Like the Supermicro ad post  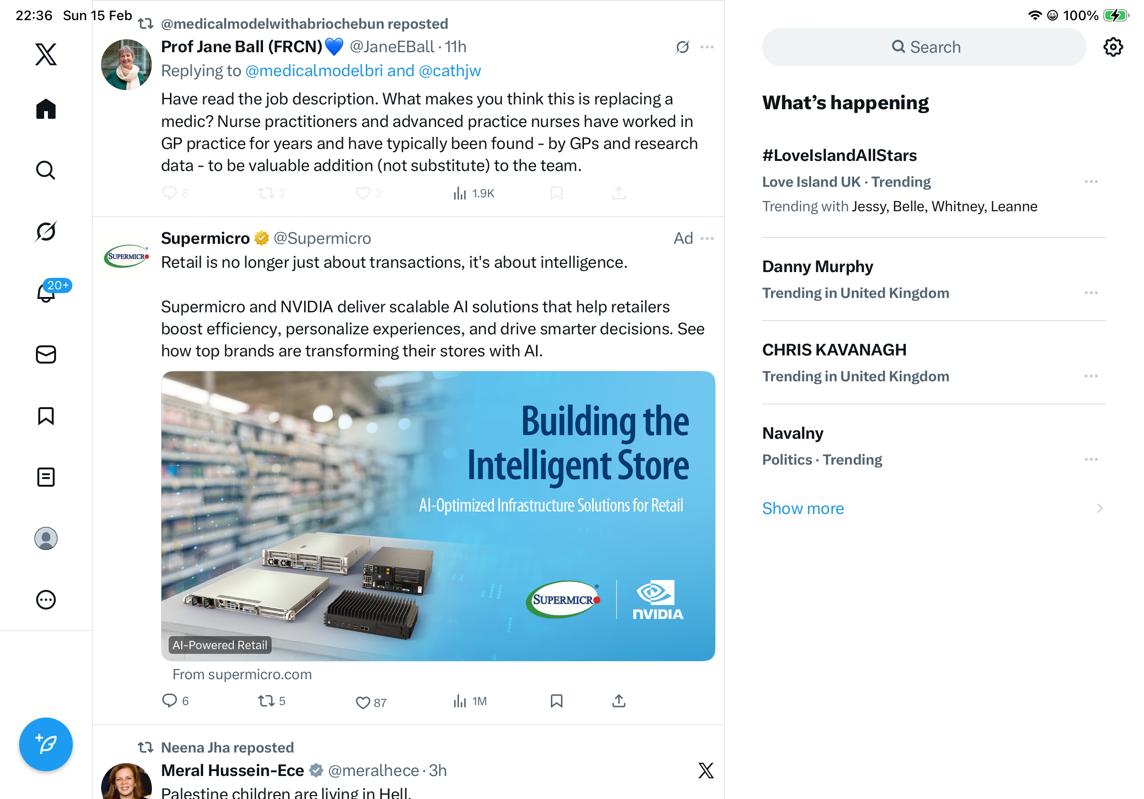pos(363,702)
